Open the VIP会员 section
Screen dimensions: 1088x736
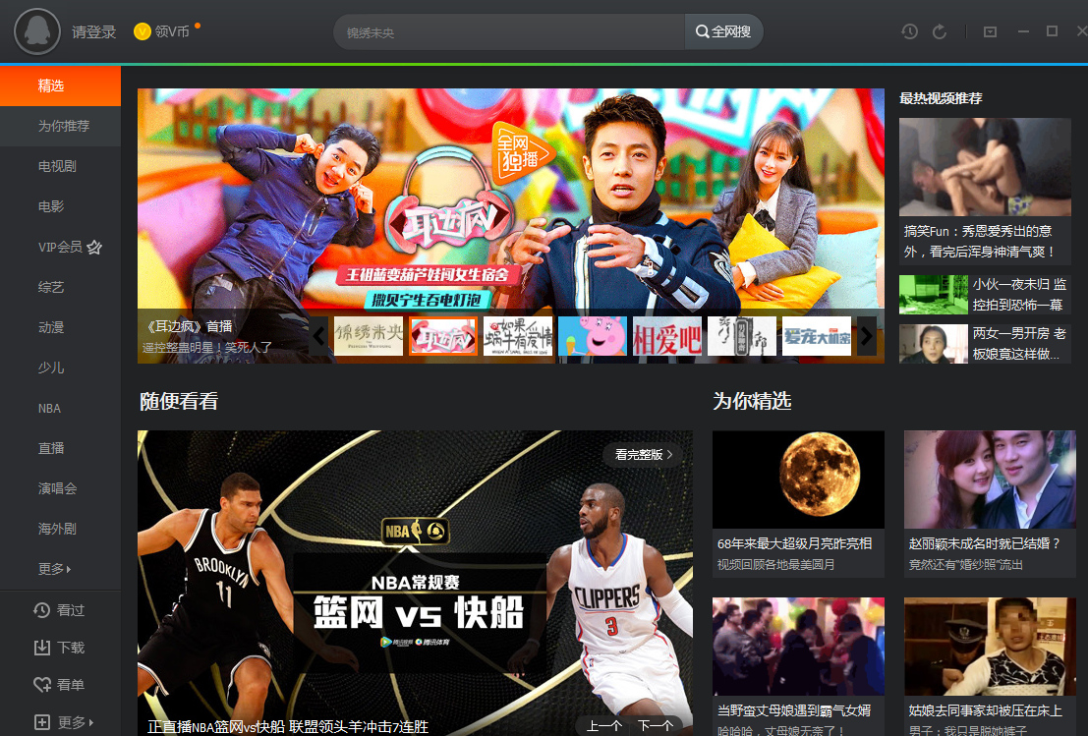pyautogui.click(x=60, y=247)
